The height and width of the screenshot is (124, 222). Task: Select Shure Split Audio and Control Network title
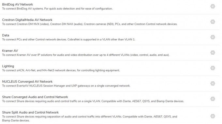[30, 112]
